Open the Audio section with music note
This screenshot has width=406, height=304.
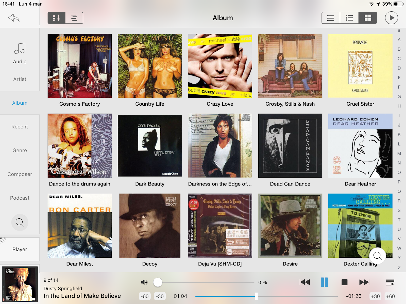20,53
